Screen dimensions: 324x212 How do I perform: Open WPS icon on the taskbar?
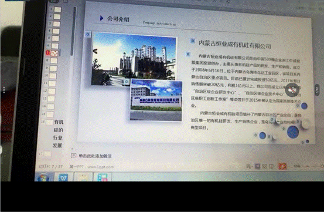pyautogui.click(x=63, y=177)
